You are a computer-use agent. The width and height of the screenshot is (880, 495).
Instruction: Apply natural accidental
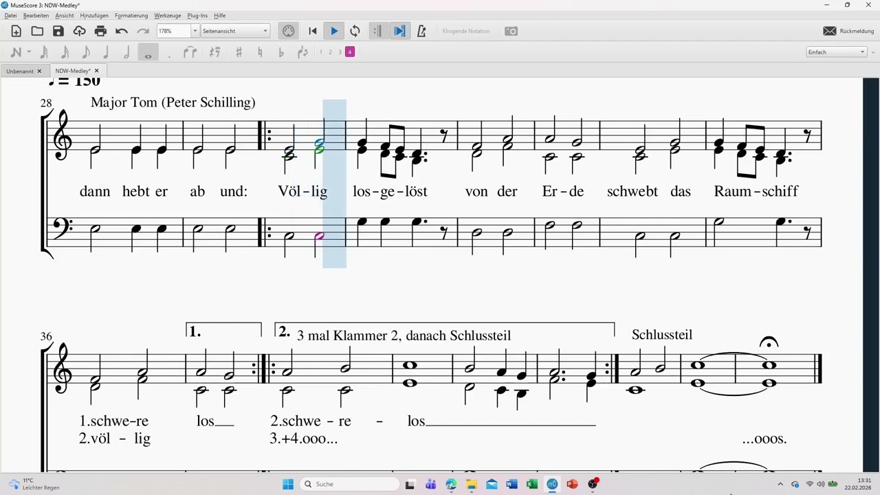coord(260,52)
